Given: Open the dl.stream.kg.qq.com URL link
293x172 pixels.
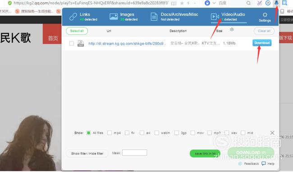Looking at the screenshot, I should [127, 44].
